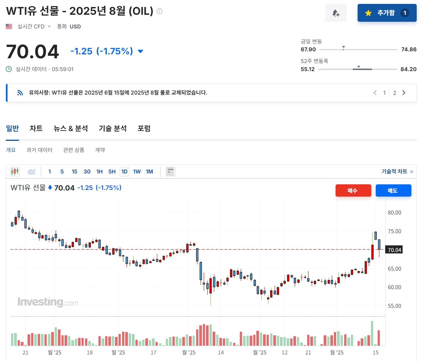Click the star icon in 추가함 button

click(x=368, y=13)
